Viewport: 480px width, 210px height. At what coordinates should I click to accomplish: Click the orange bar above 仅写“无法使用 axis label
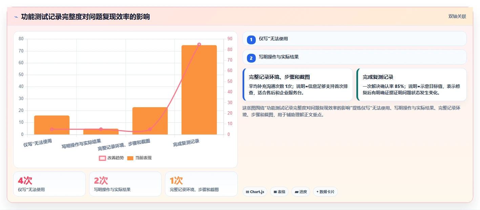[52, 125]
